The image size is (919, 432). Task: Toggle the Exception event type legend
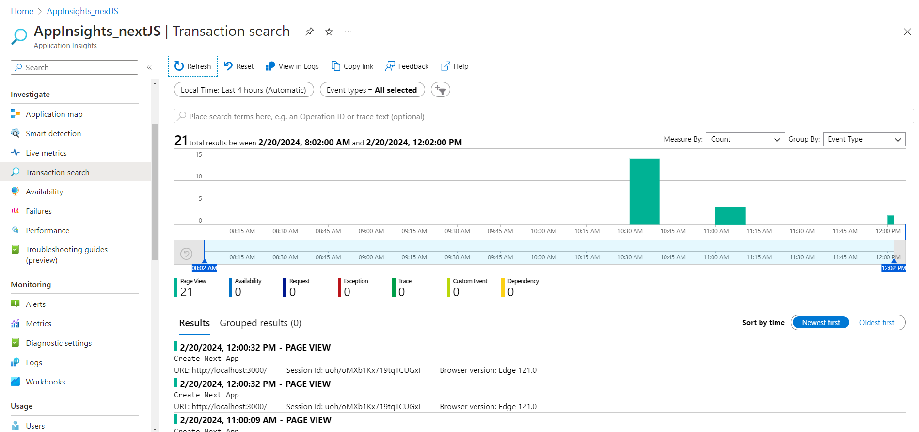[x=353, y=288]
